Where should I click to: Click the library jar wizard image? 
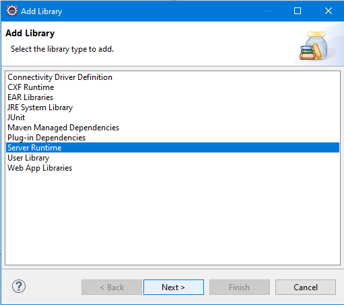(314, 46)
